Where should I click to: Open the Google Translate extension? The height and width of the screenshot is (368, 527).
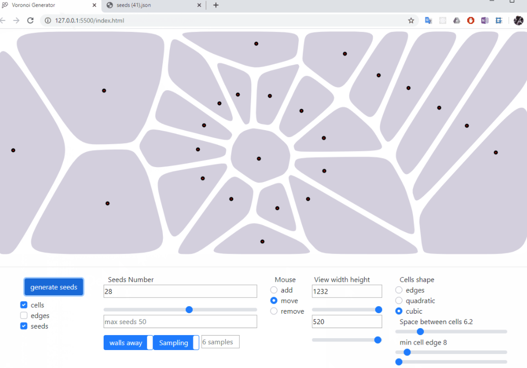click(x=428, y=20)
